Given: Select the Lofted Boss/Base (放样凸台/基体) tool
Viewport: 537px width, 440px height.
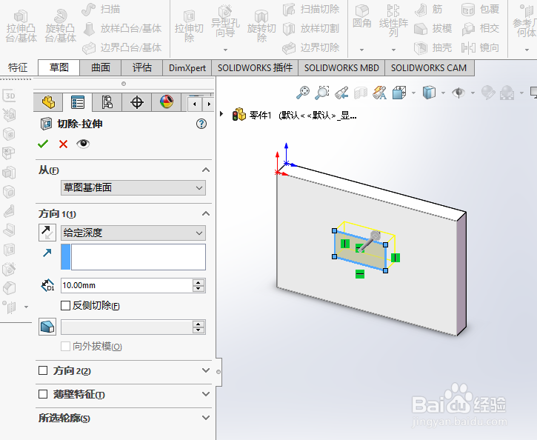Looking at the screenshot, I should coord(122,28).
